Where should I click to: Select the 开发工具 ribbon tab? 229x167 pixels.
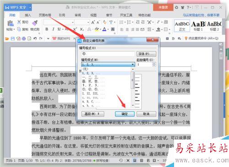click(x=126, y=15)
